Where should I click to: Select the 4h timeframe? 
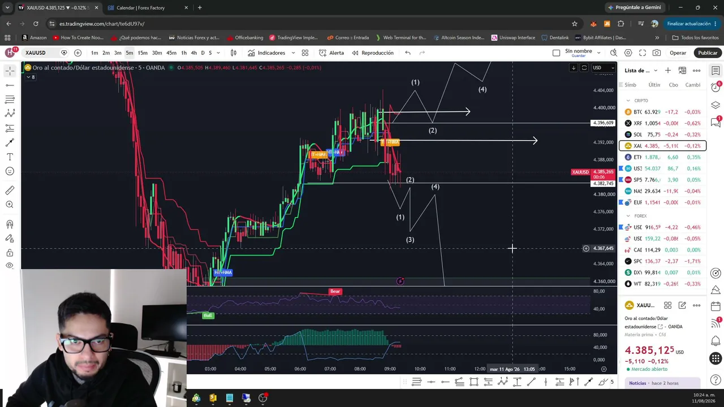[194, 53]
